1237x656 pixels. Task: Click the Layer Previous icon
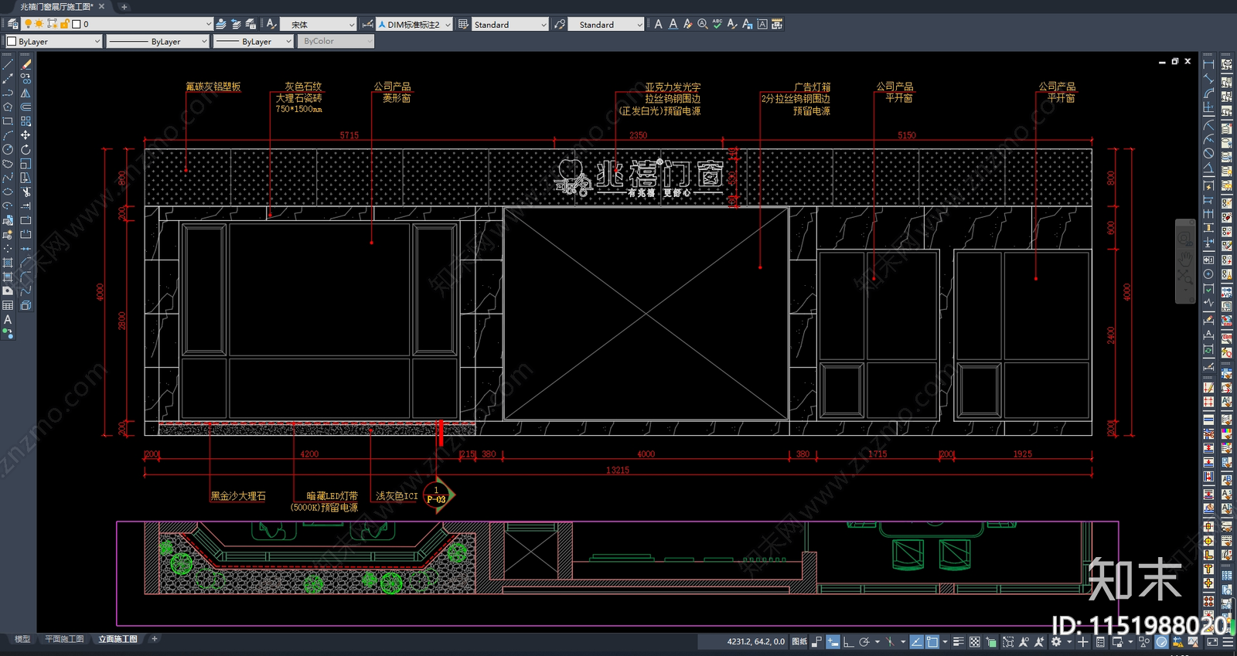click(x=236, y=24)
